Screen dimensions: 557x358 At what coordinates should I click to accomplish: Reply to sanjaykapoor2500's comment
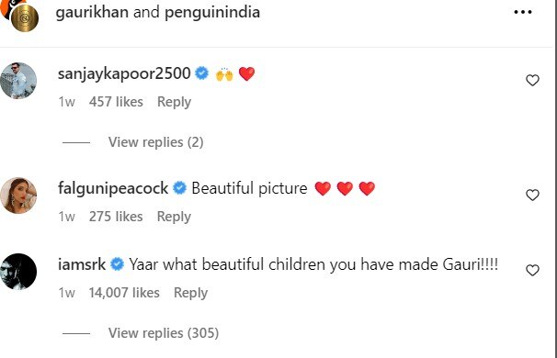174,102
